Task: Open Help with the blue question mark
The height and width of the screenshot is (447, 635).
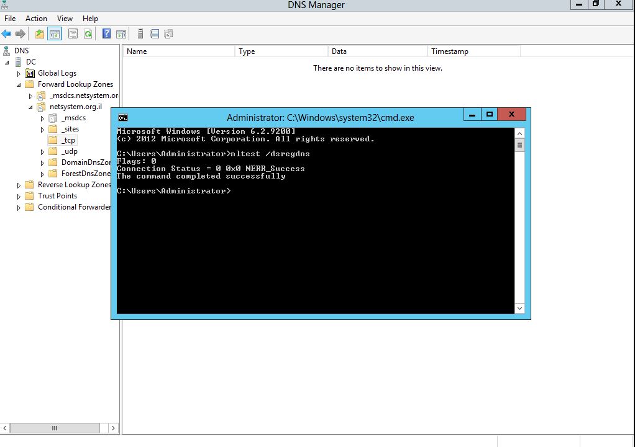Action: (106, 34)
